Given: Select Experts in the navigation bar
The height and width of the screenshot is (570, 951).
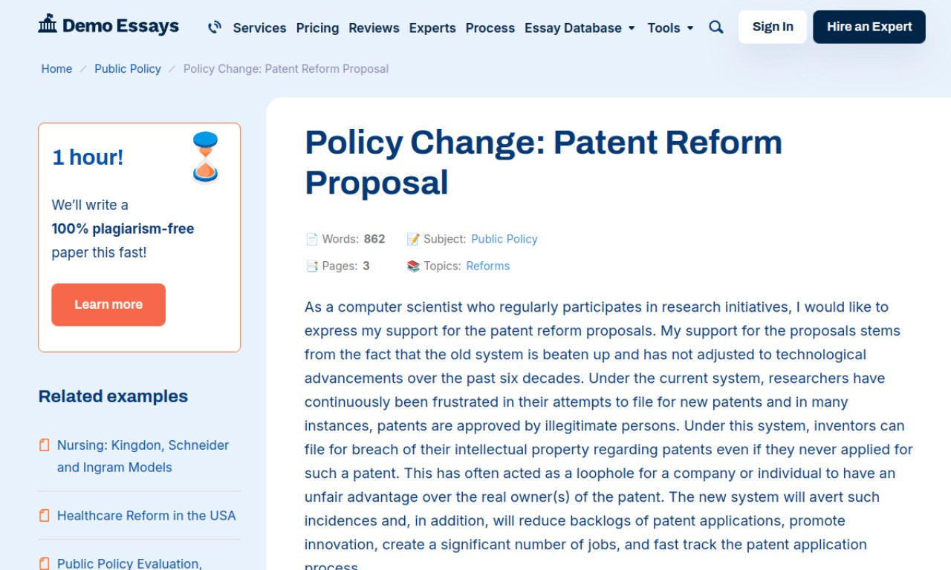Looking at the screenshot, I should [x=432, y=28].
